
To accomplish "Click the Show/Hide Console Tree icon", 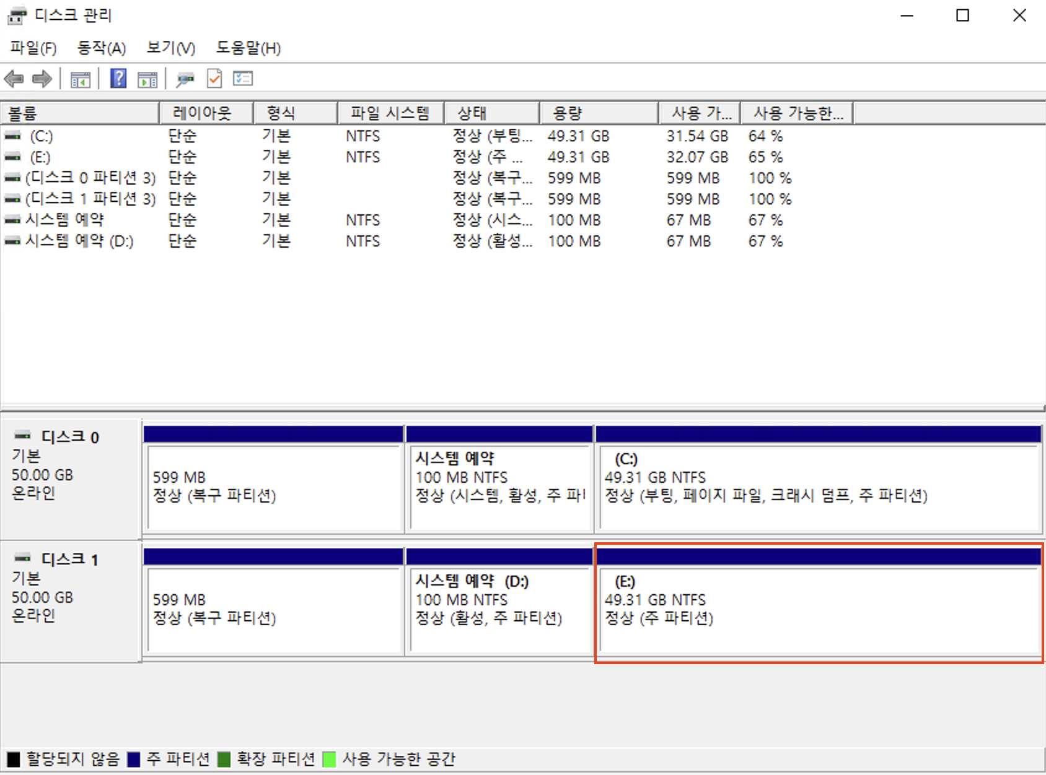I will pyautogui.click(x=81, y=79).
